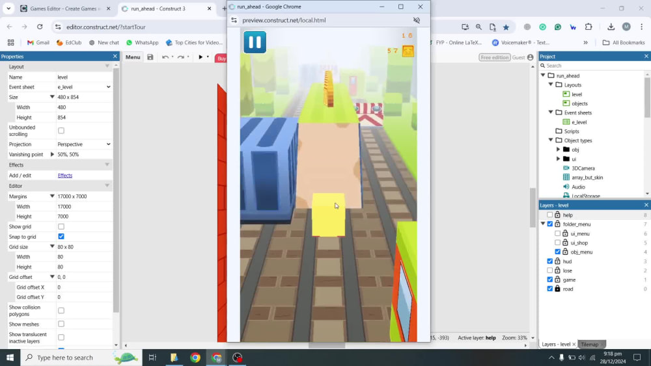Expand the obj folder under Object types

click(558, 150)
